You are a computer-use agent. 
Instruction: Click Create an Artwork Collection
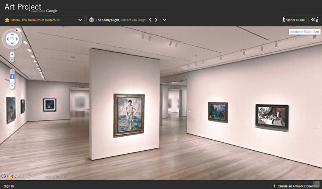click(298, 186)
